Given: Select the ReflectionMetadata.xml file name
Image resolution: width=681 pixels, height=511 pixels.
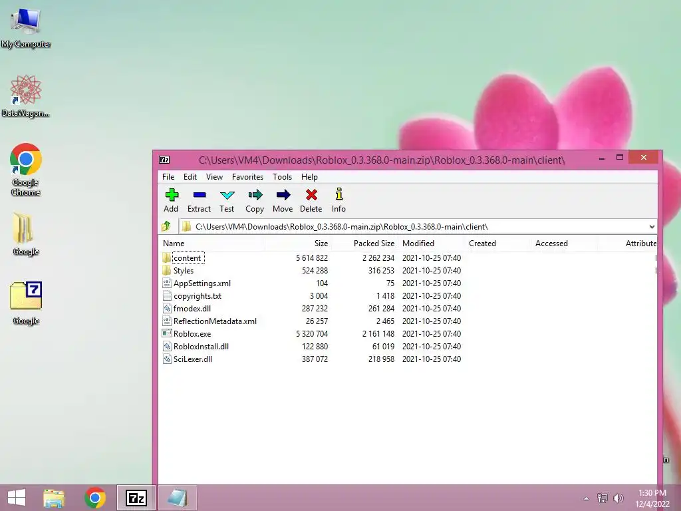Looking at the screenshot, I should [x=215, y=321].
